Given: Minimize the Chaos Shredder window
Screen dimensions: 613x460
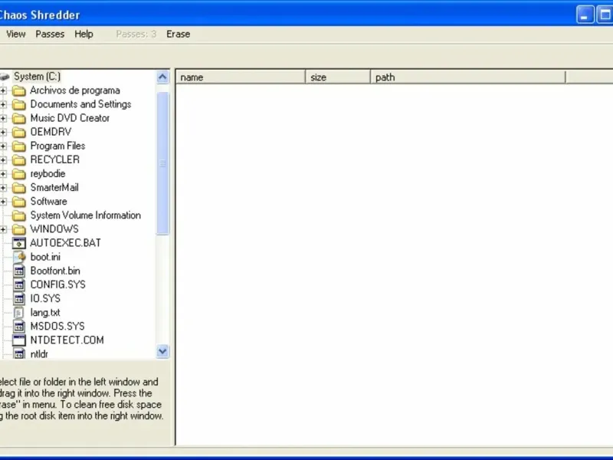Looking at the screenshot, I should 585,15.
